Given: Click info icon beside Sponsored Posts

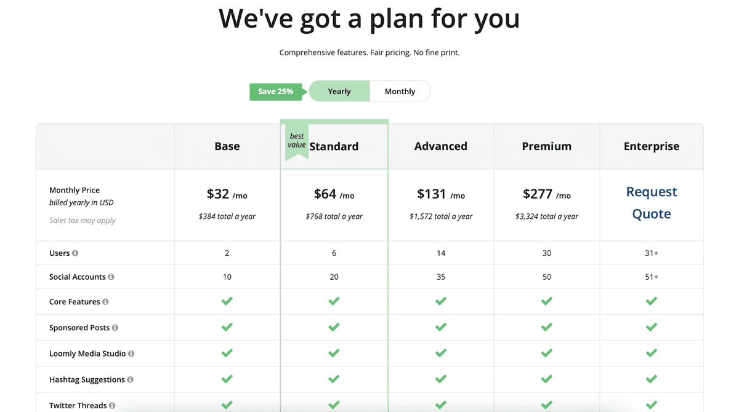Looking at the screenshot, I should 115,328.
